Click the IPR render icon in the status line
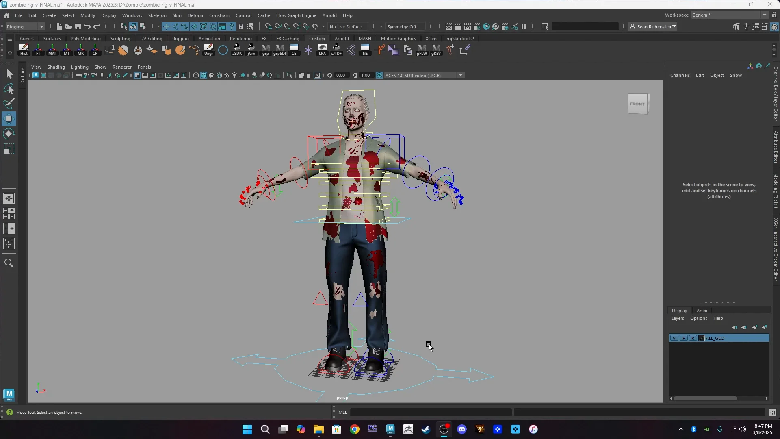 coord(468,26)
